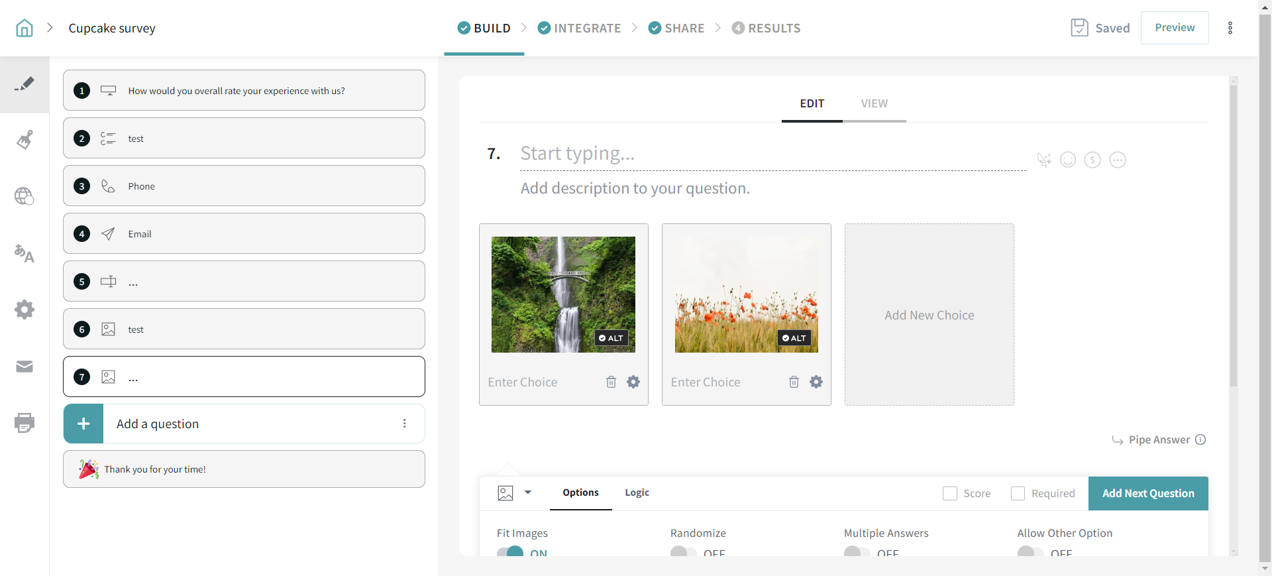The image size is (1272, 576).
Task: Click the Preview button
Action: [x=1175, y=28]
